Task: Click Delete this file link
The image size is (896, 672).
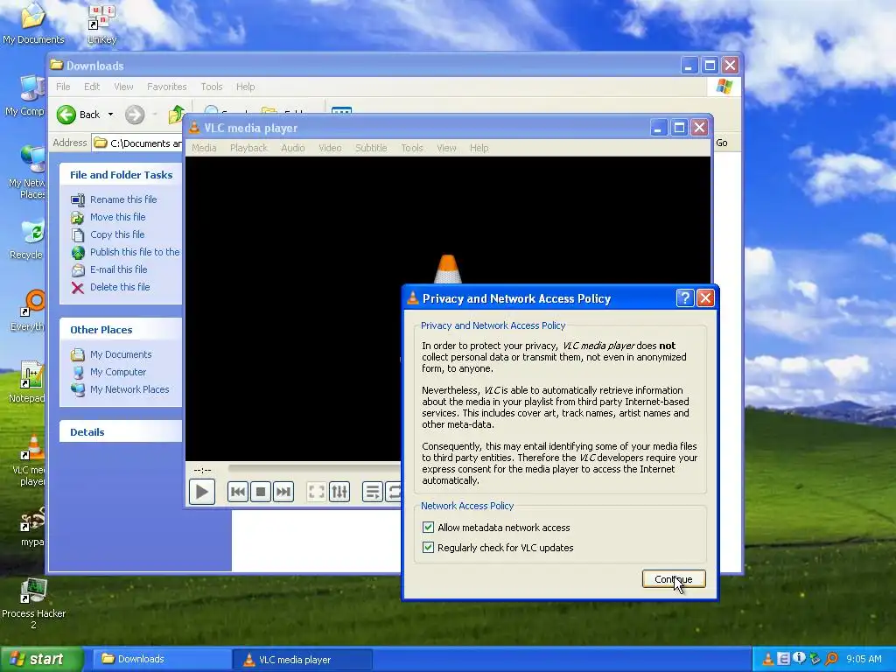Action: (120, 287)
